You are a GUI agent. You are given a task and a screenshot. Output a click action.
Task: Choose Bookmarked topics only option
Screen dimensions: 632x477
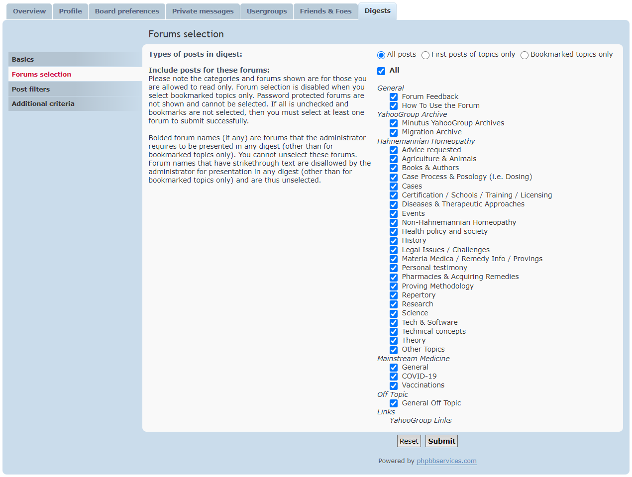(525, 55)
